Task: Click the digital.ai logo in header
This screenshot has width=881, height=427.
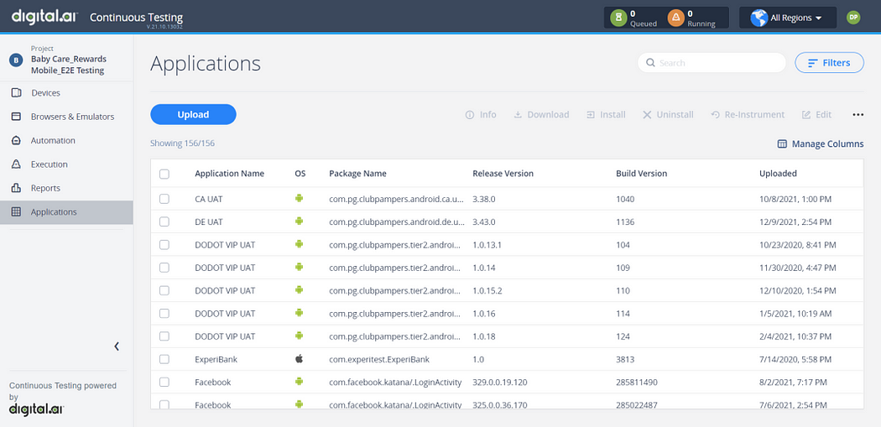Action: click(x=44, y=16)
